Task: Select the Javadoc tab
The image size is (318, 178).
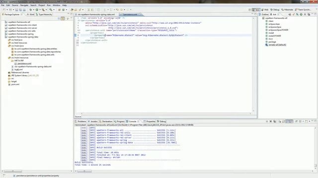Action: coord(93,122)
